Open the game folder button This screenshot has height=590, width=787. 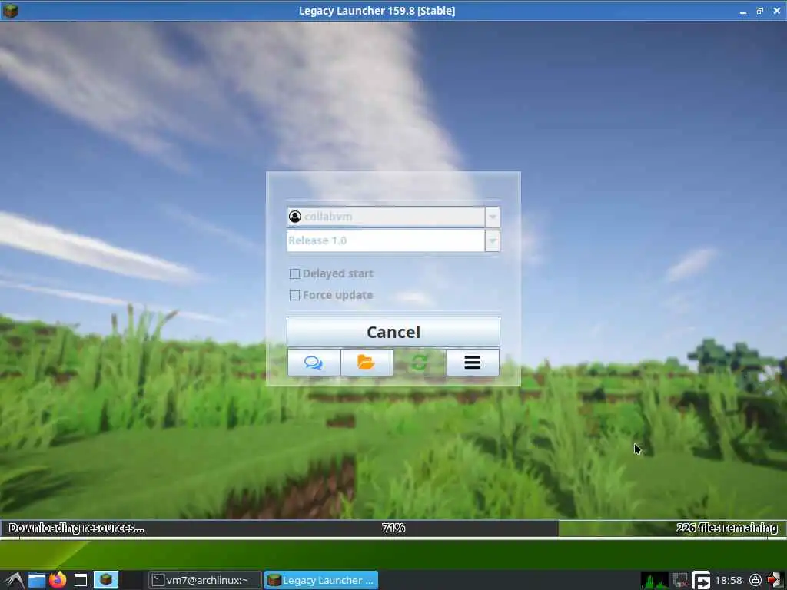[x=367, y=363]
